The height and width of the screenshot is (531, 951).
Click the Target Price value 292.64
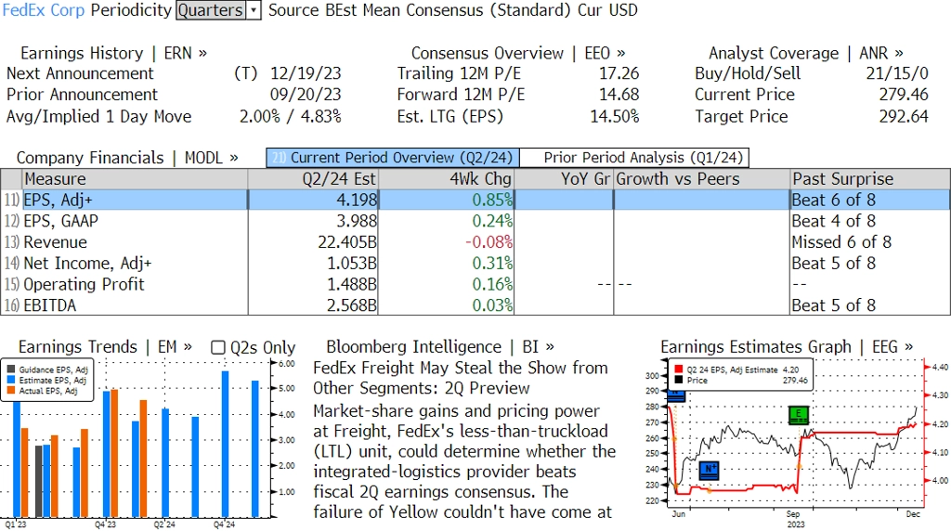tap(904, 116)
